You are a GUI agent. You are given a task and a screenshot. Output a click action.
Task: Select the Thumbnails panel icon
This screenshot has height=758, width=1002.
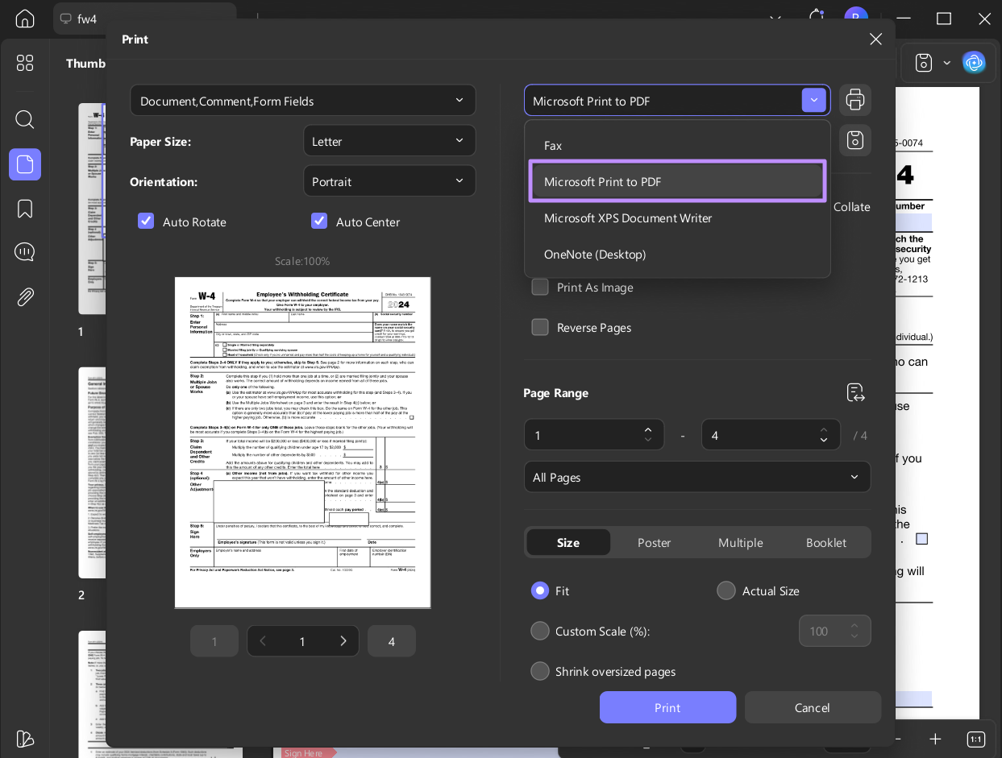point(24,164)
